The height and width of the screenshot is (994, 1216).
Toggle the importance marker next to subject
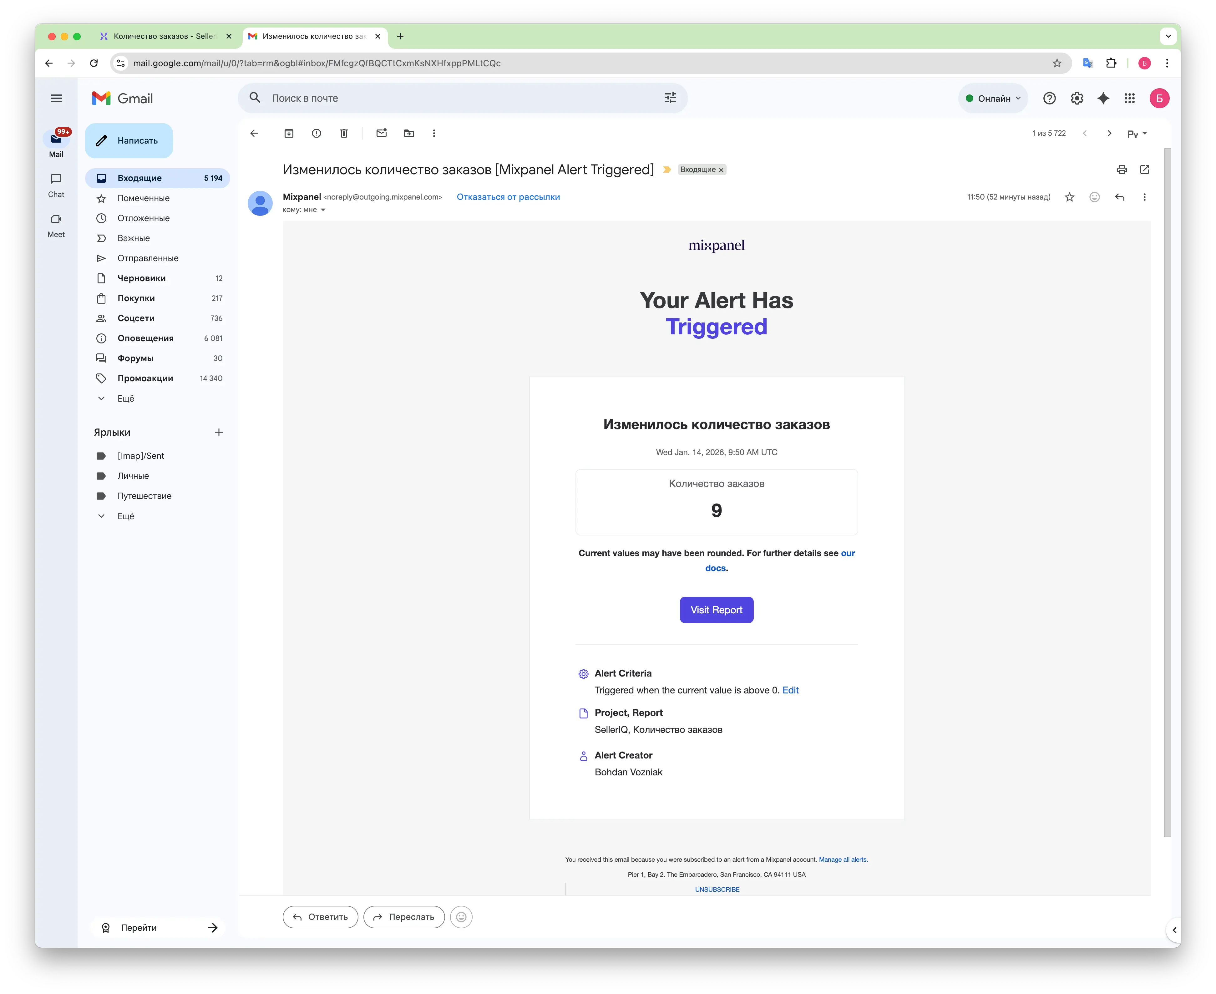point(667,170)
